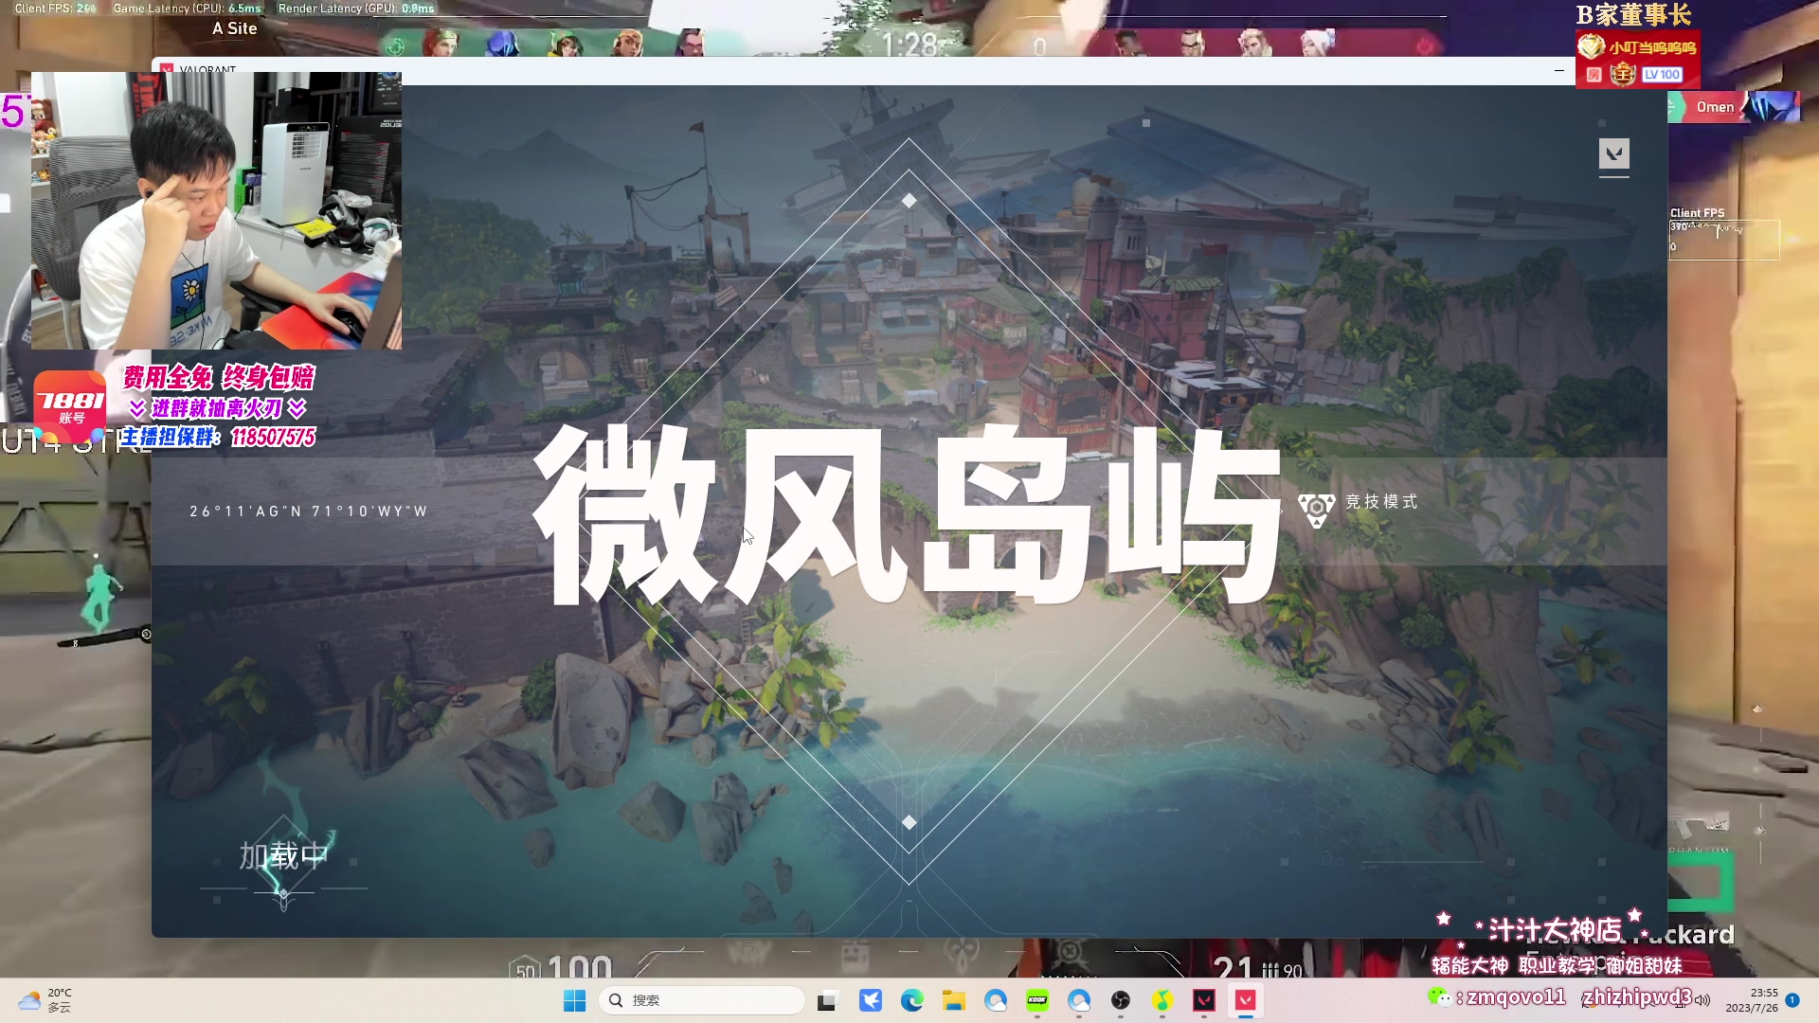The image size is (1819, 1023).
Task: Switch to the KOOK app on the taskbar
Action: click(1037, 1000)
